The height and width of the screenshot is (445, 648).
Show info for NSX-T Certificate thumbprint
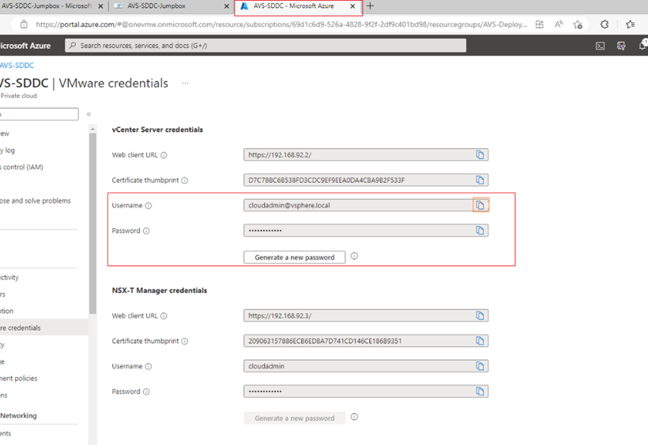(x=185, y=342)
